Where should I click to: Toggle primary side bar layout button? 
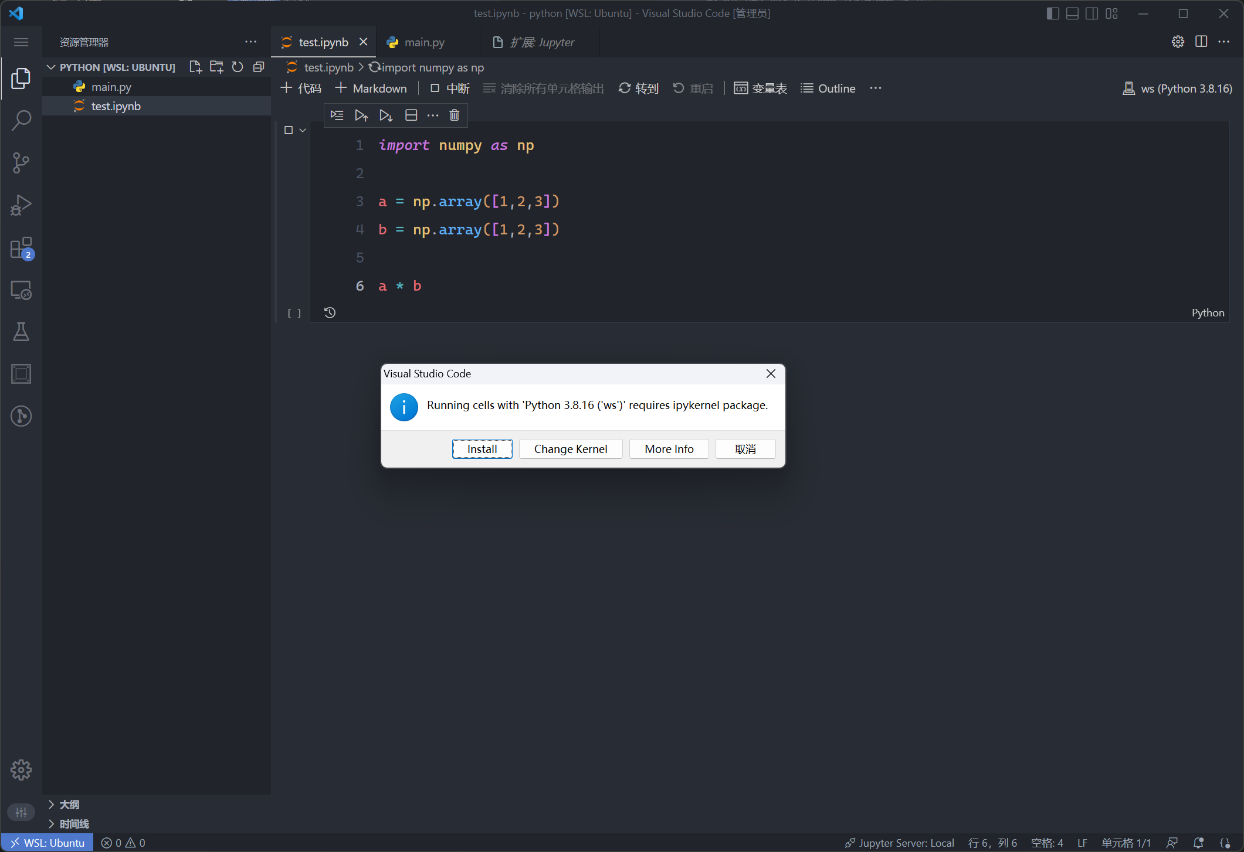click(1053, 13)
